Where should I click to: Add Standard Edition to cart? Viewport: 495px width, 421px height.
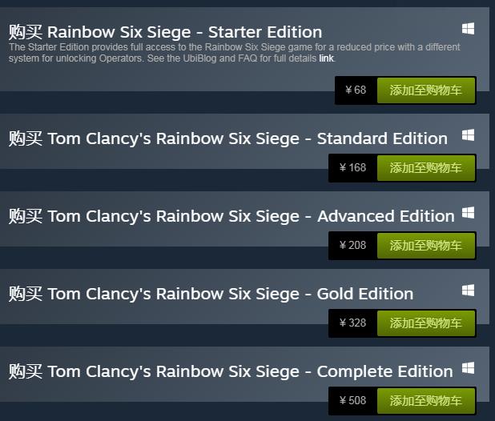[x=425, y=168]
